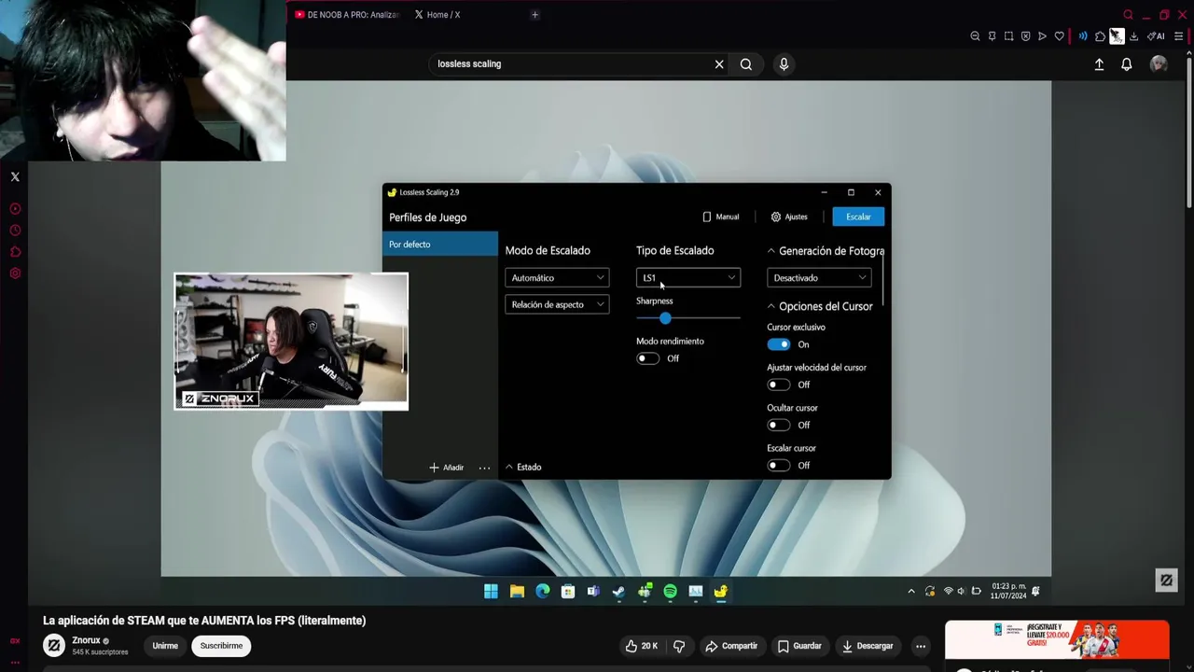Collapse Opciones del Cursor section
Image resolution: width=1194 pixels, height=672 pixels.
pos(771,306)
